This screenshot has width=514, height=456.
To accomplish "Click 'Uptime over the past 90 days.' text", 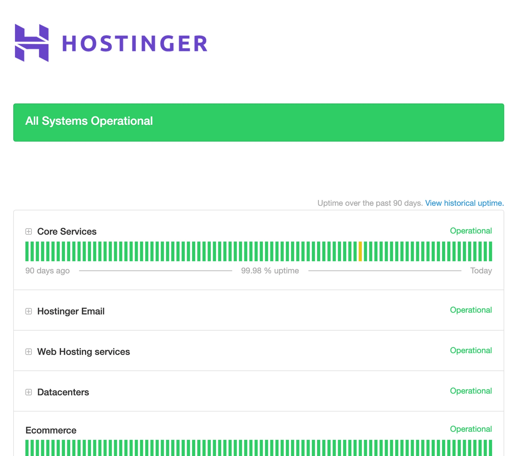I will pos(370,203).
